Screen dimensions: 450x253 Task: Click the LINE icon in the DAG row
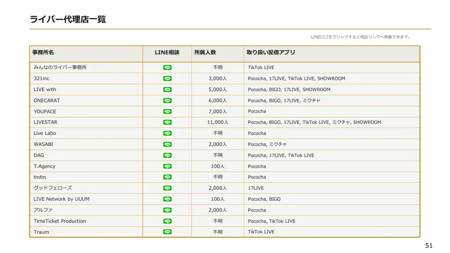pos(167,155)
